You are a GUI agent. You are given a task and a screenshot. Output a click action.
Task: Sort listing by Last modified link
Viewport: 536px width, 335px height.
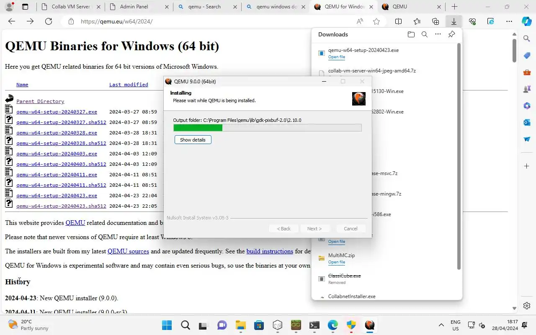(x=129, y=85)
